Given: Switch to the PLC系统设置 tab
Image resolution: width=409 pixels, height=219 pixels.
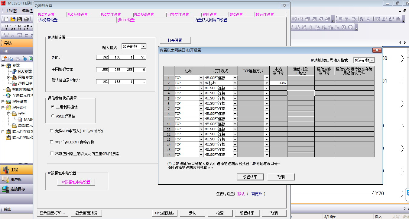Looking at the screenshot, I should 78,14.
